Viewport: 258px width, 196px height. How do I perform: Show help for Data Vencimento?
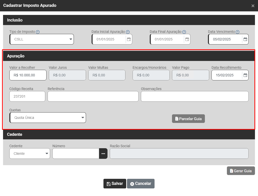click(238, 32)
